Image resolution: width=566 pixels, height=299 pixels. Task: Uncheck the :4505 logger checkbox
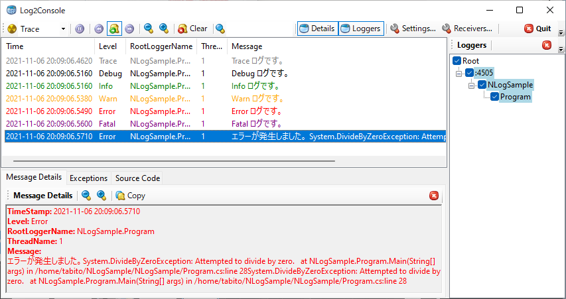[469, 73]
